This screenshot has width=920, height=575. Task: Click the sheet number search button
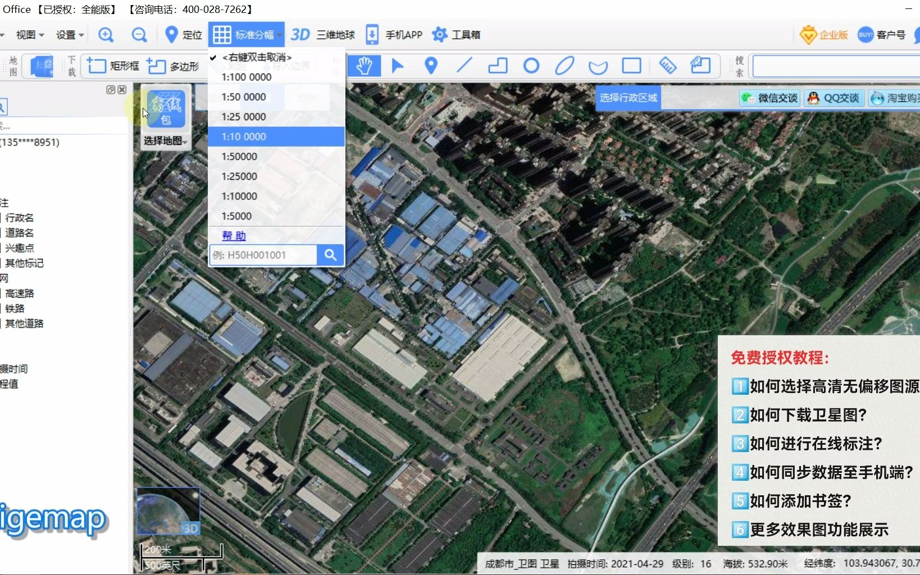click(x=330, y=255)
